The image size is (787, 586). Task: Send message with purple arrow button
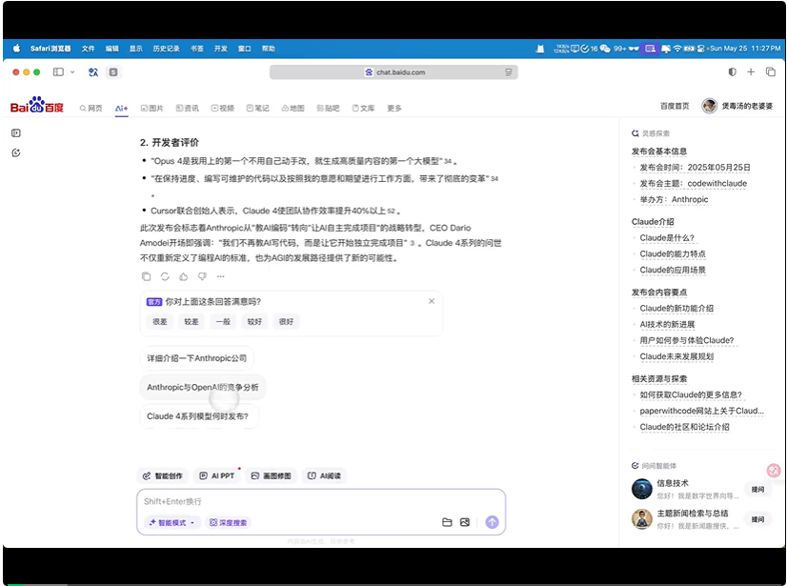tap(492, 522)
